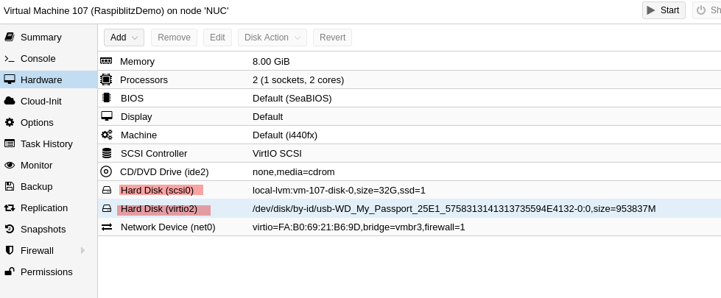721x298 pixels.
Task: Select the Firewall shield icon
Action: pos(10,250)
